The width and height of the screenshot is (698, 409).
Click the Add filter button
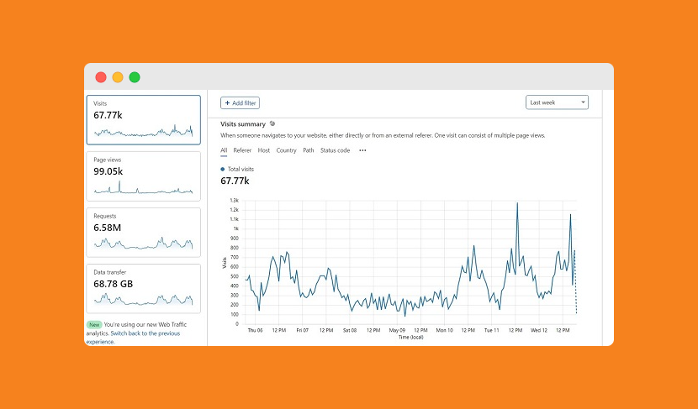240,103
